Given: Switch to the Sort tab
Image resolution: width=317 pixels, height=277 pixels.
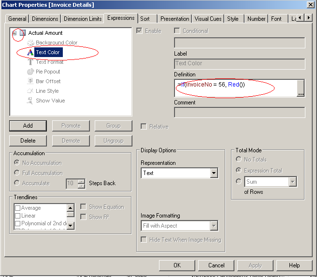Looking at the screenshot, I should click(x=147, y=19).
